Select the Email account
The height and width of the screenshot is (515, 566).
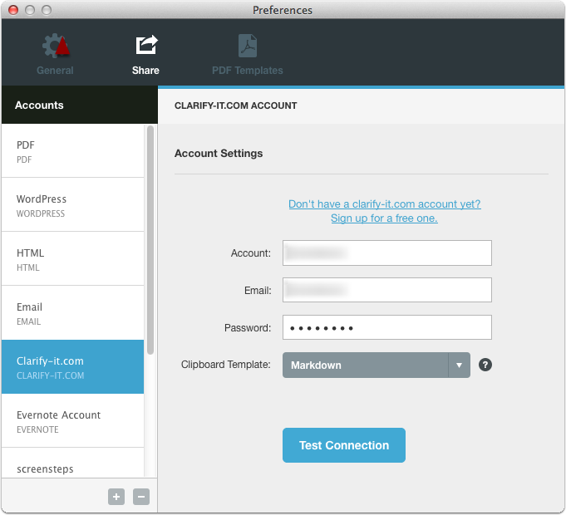73,313
